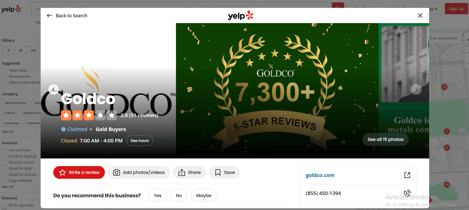Select Bird's-eye View distance option
This screenshot has height=210, width=469.
4,205
